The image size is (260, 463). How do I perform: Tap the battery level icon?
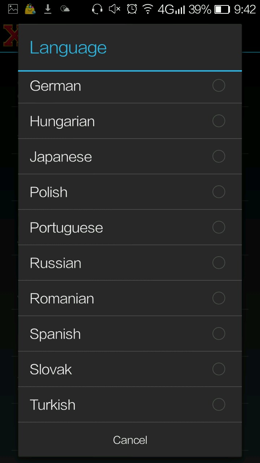tap(222, 9)
